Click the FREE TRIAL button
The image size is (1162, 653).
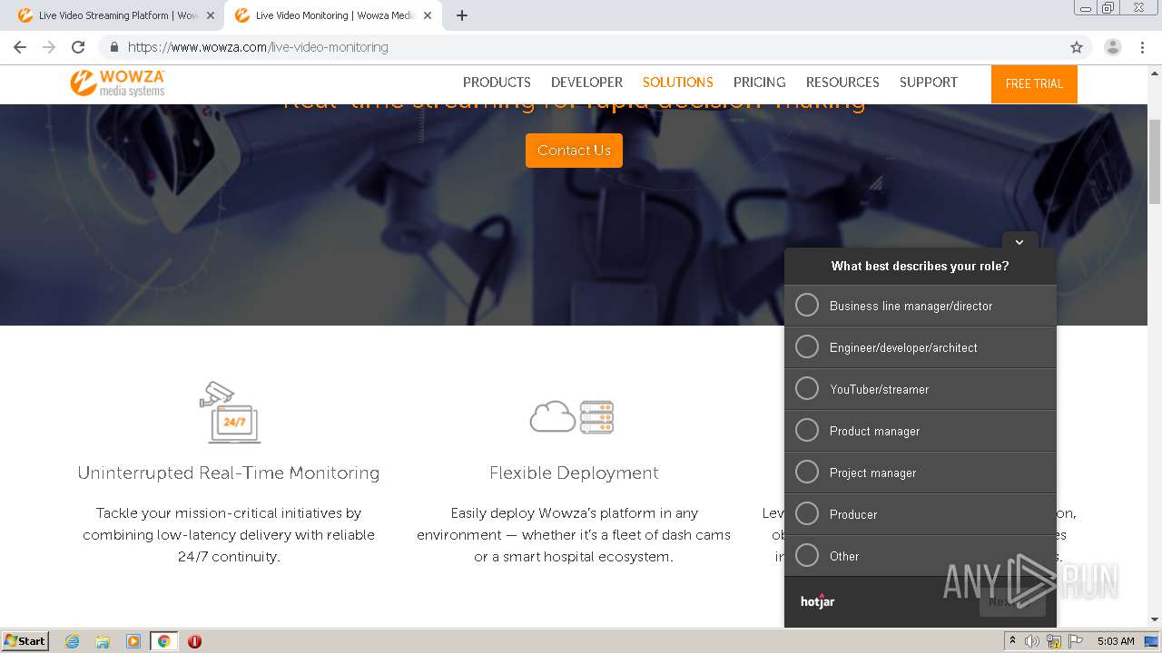click(1034, 83)
